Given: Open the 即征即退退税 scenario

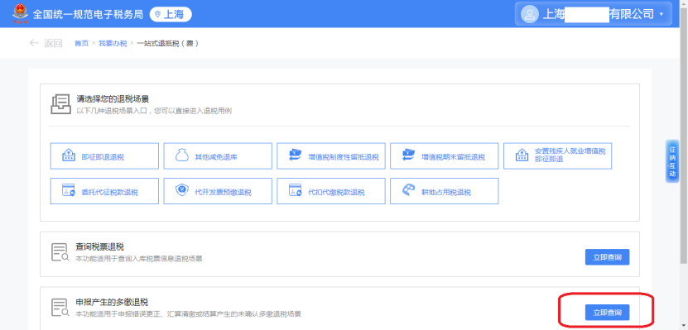Looking at the screenshot, I should (104, 156).
